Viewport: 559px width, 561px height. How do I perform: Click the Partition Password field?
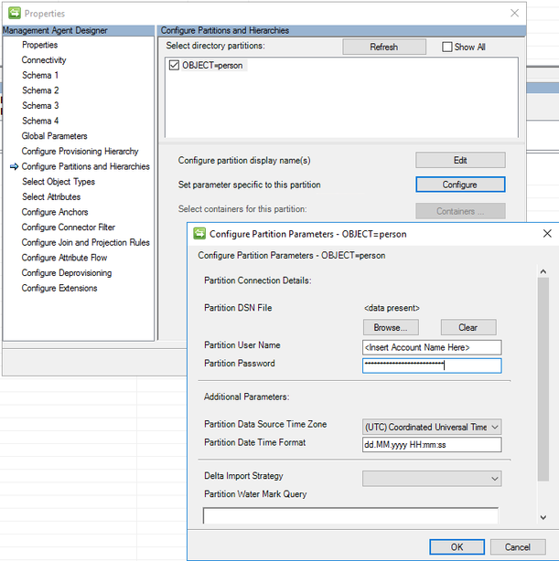(x=432, y=365)
